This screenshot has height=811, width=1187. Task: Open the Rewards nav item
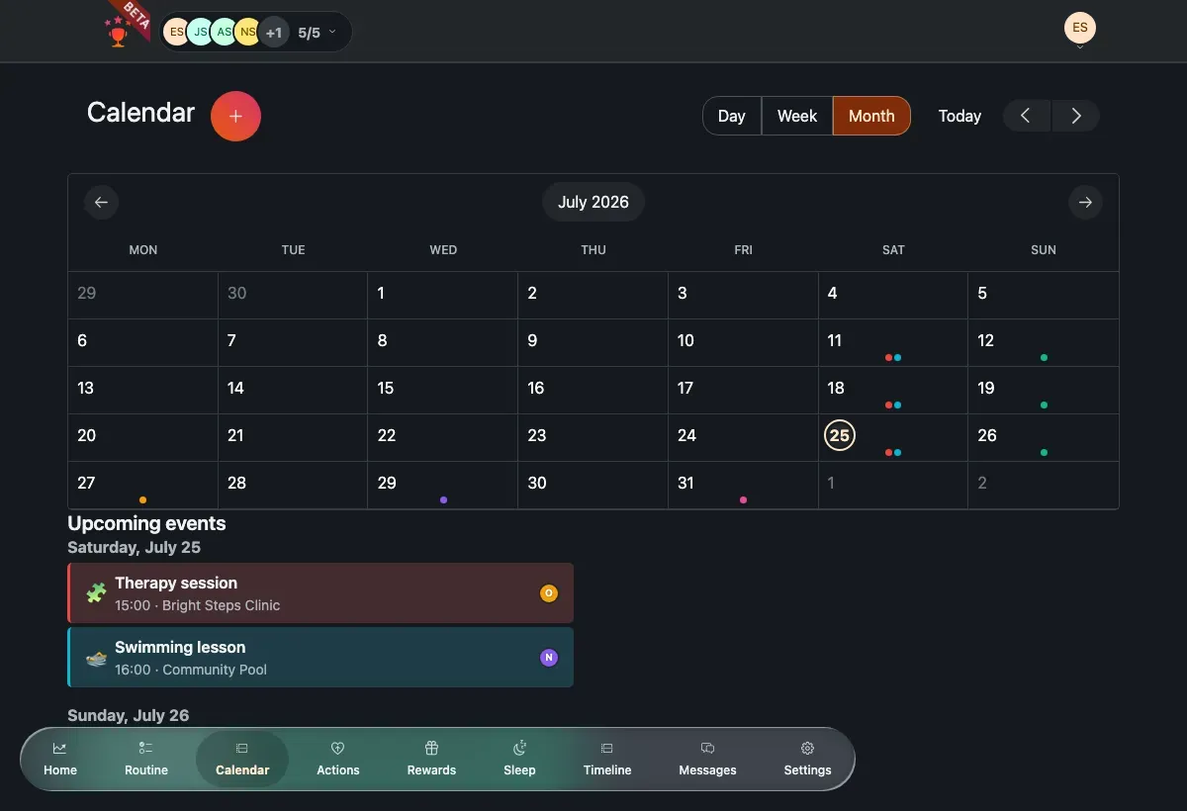[x=431, y=759]
